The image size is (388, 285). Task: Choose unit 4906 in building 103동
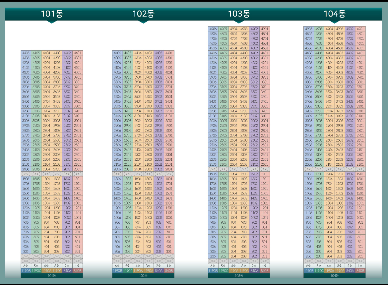213,29
